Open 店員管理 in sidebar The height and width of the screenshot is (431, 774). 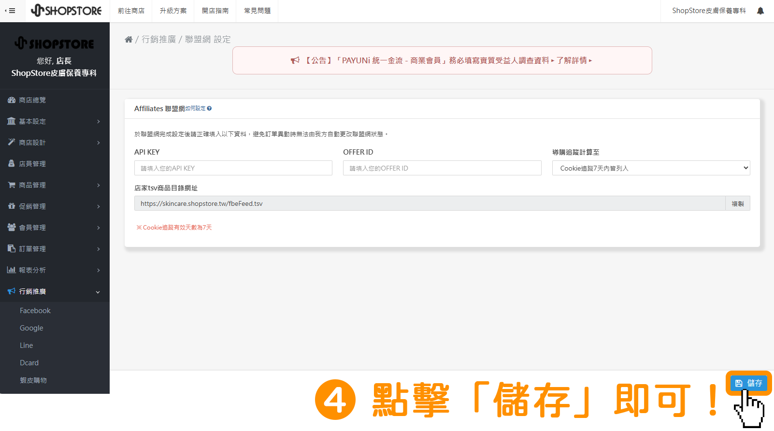pos(32,164)
